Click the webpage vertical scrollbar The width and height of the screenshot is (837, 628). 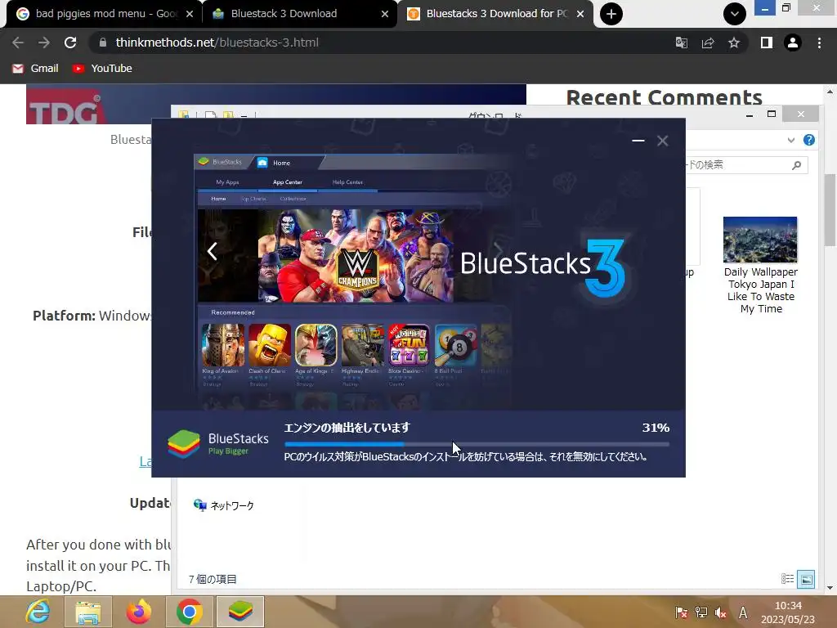click(x=830, y=209)
